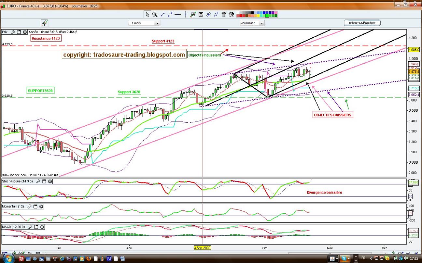Open MACD indicator wrench settings

(x=31, y=227)
